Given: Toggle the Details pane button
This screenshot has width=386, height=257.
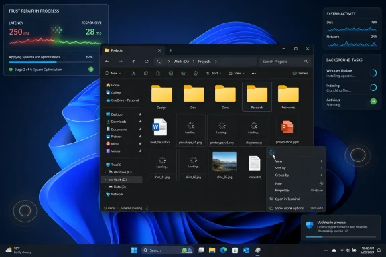Looking at the screenshot, I should point(300,74).
